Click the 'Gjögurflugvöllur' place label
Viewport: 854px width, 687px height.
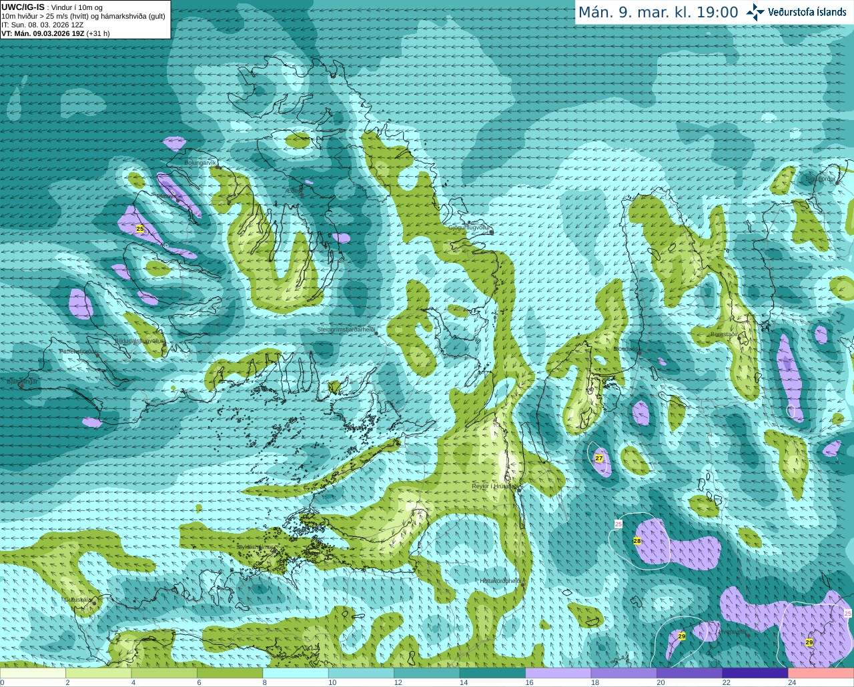(x=469, y=227)
